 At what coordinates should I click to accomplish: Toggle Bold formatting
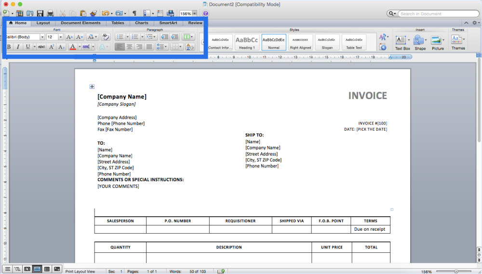pos(9,47)
